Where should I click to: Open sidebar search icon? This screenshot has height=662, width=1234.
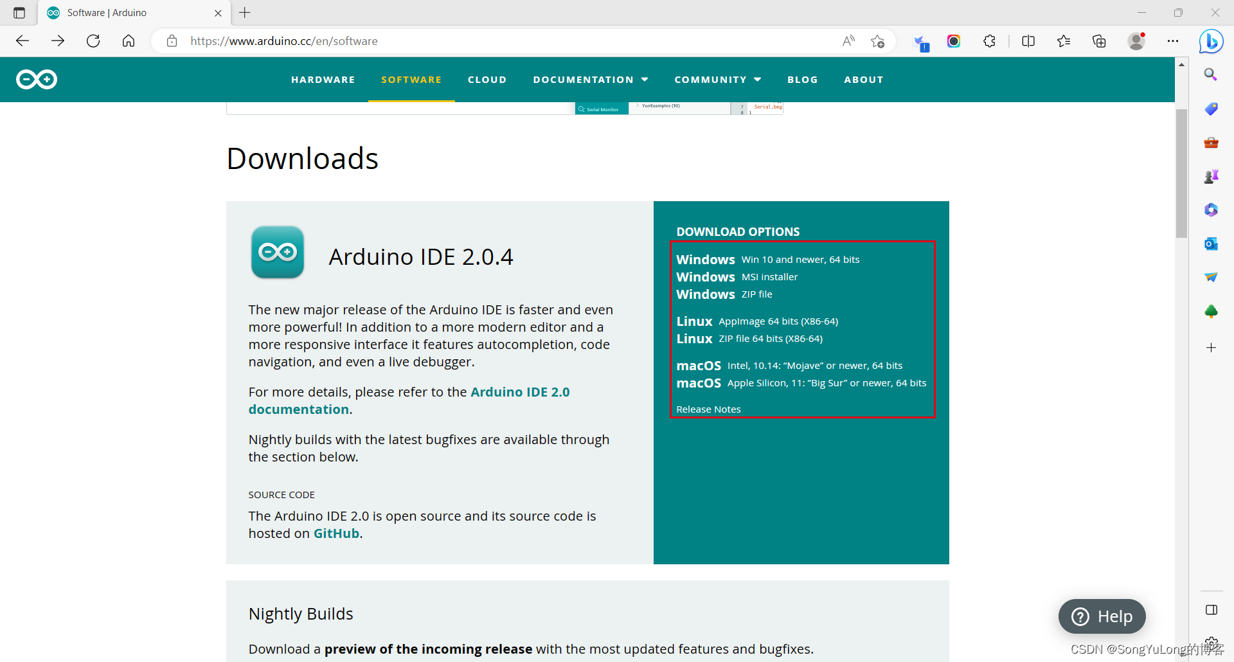click(x=1212, y=75)
